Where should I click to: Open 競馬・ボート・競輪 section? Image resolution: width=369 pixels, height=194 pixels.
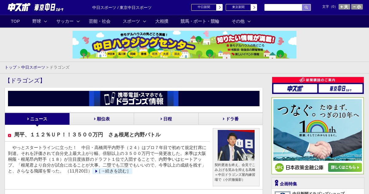[200, 21]
